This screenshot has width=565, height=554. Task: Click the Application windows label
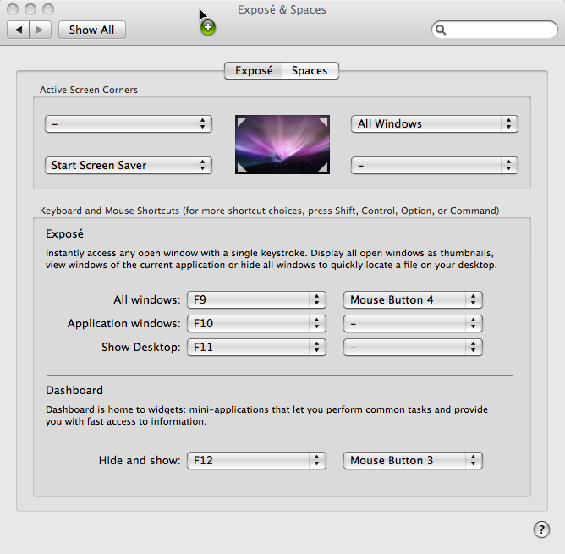(x=123, y=324)
